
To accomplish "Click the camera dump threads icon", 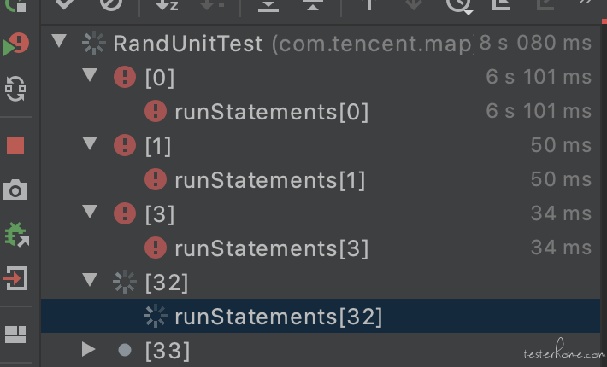I will [15, 189].
